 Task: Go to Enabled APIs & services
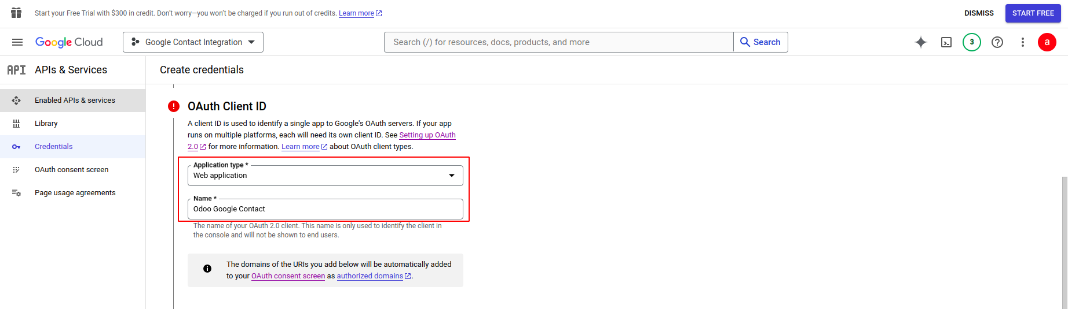tap(75, 100)
